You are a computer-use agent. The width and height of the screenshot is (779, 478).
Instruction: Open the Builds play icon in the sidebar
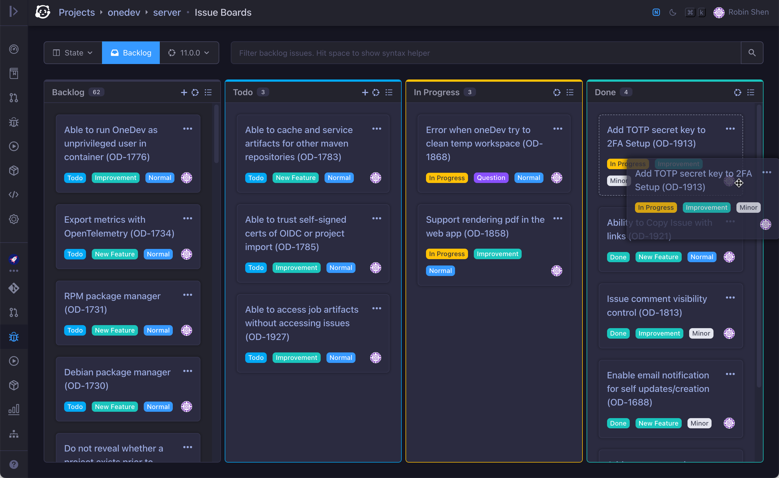[x=14, y=146]
